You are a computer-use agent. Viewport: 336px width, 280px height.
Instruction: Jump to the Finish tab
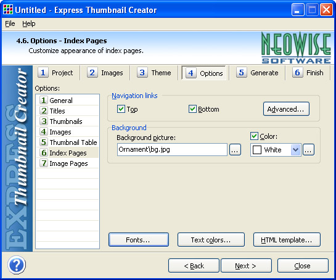click(308, 73)
